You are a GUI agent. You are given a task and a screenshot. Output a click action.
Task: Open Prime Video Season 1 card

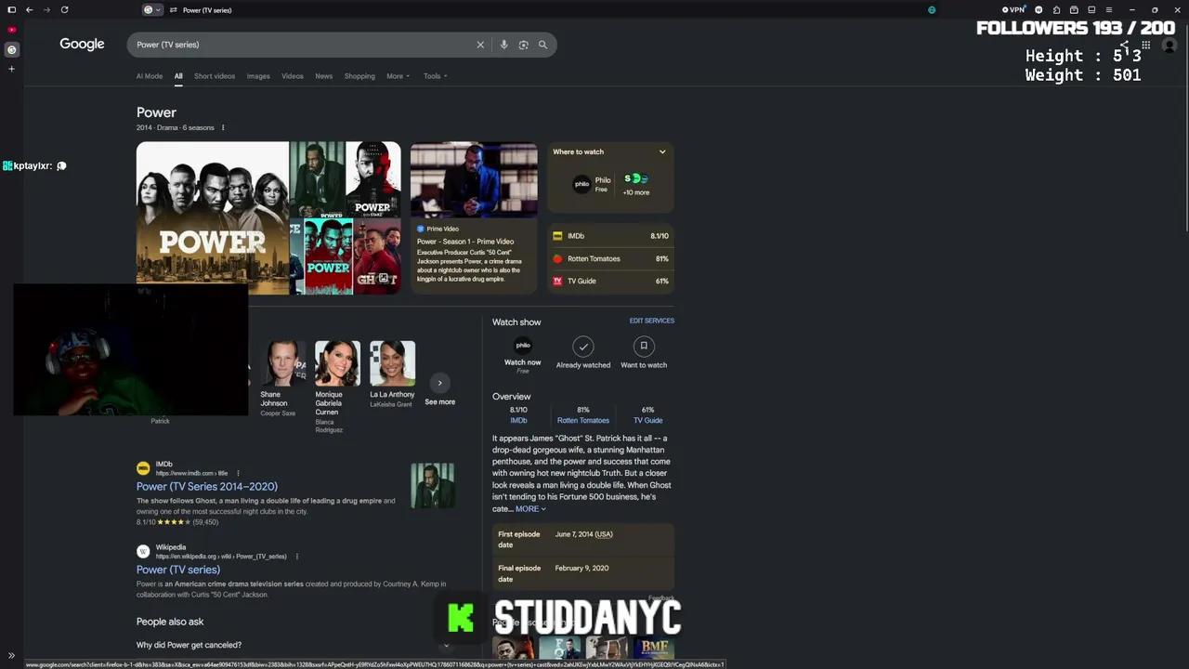[474, 218]
